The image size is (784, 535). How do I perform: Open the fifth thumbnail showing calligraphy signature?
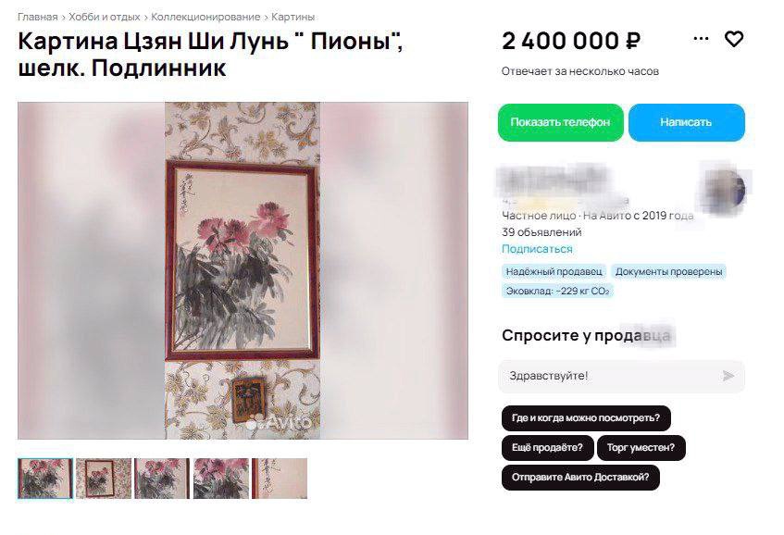(280, 479)
